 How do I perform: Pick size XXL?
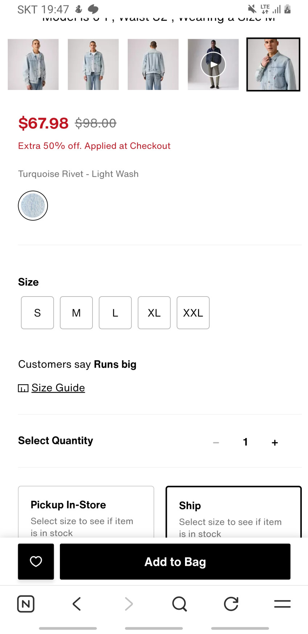tap(193, 313)
